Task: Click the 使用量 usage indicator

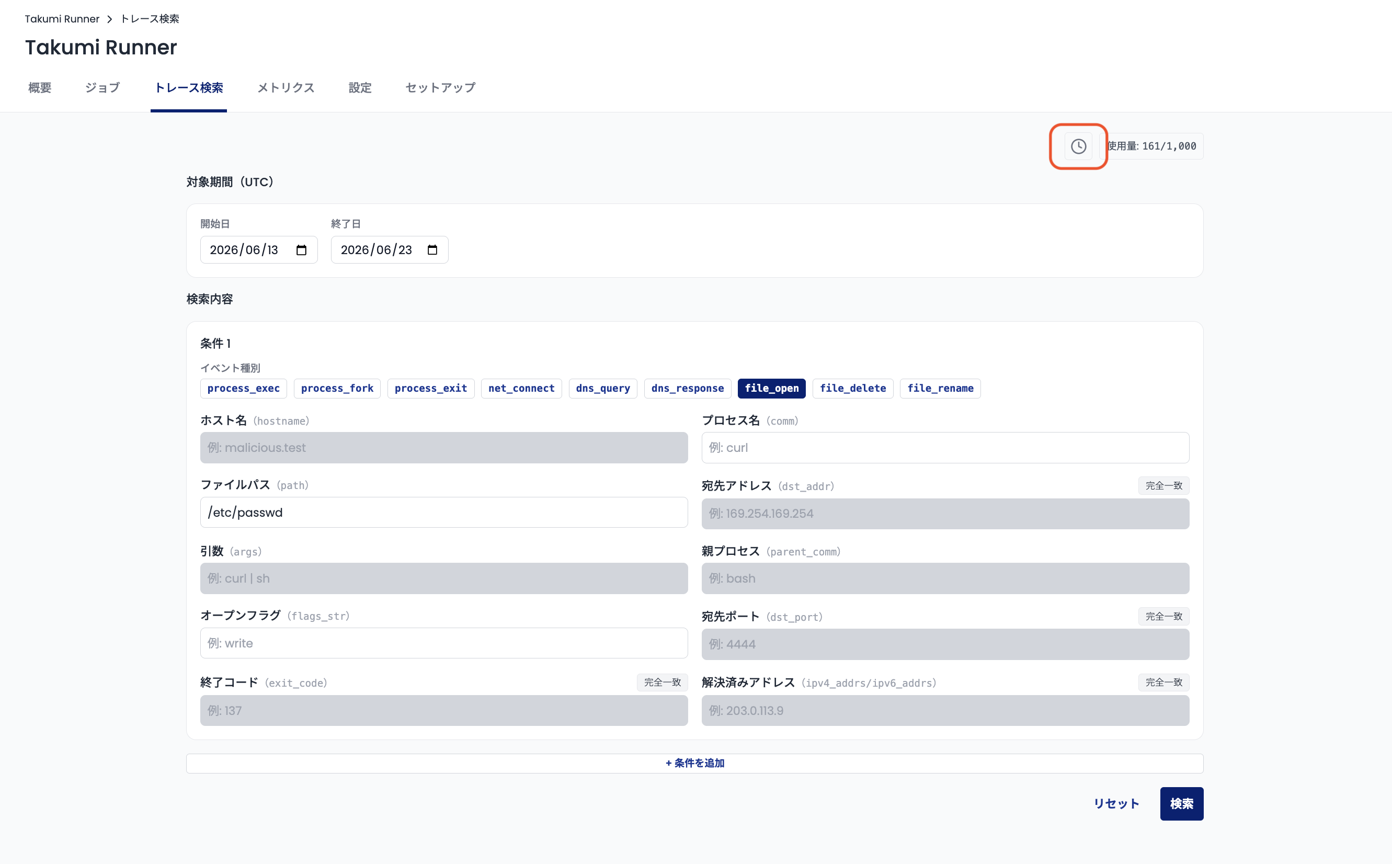Action: (1151, 146)
